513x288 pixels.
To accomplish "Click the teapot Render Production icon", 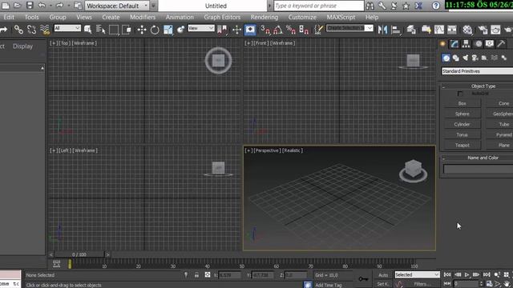I will [508, 30].
